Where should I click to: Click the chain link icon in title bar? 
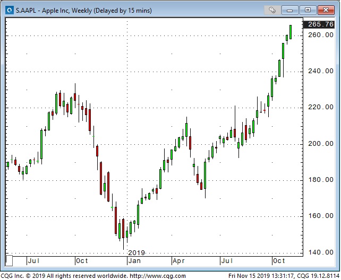pos(272,10)
